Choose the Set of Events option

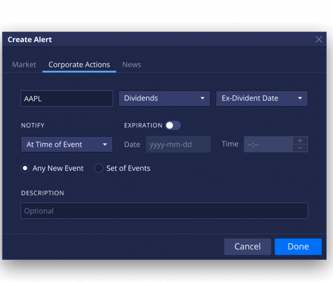click(x=99, y=168)
